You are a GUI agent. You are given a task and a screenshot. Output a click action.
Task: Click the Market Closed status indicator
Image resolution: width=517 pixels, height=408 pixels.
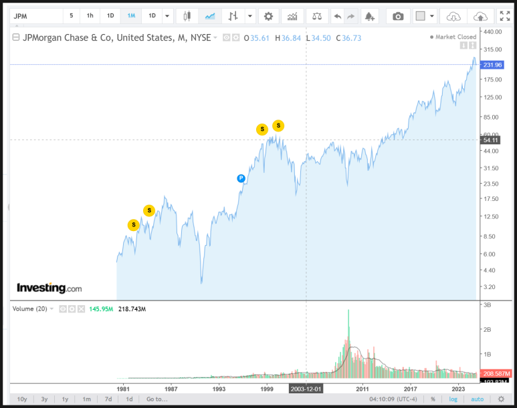(453, 37)
